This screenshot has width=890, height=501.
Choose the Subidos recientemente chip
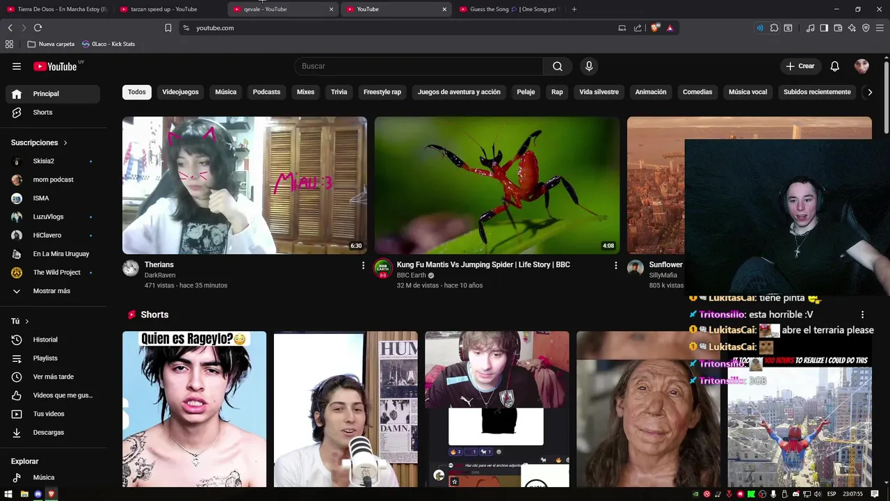[x=817, y=92]
